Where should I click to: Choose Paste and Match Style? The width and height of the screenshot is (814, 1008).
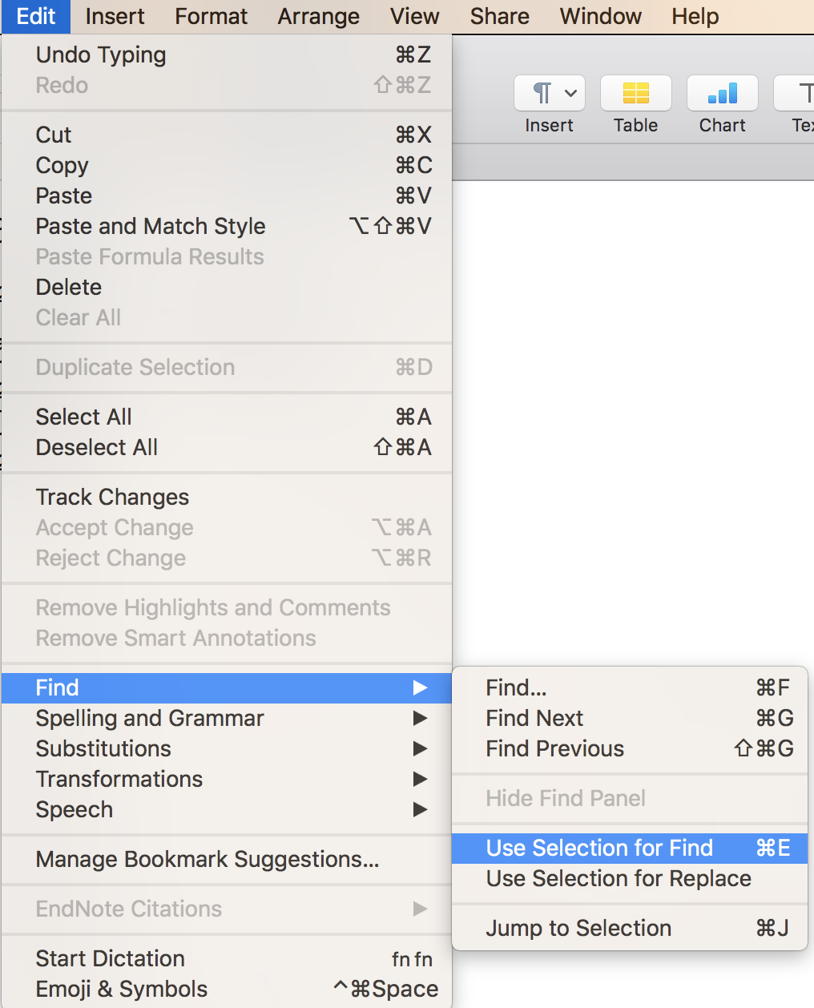[x=151, y=227]
